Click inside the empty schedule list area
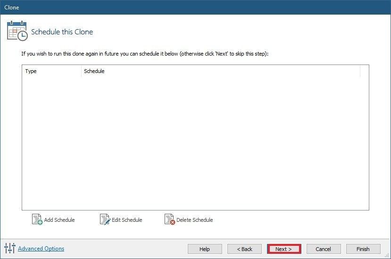 point(195,141)
